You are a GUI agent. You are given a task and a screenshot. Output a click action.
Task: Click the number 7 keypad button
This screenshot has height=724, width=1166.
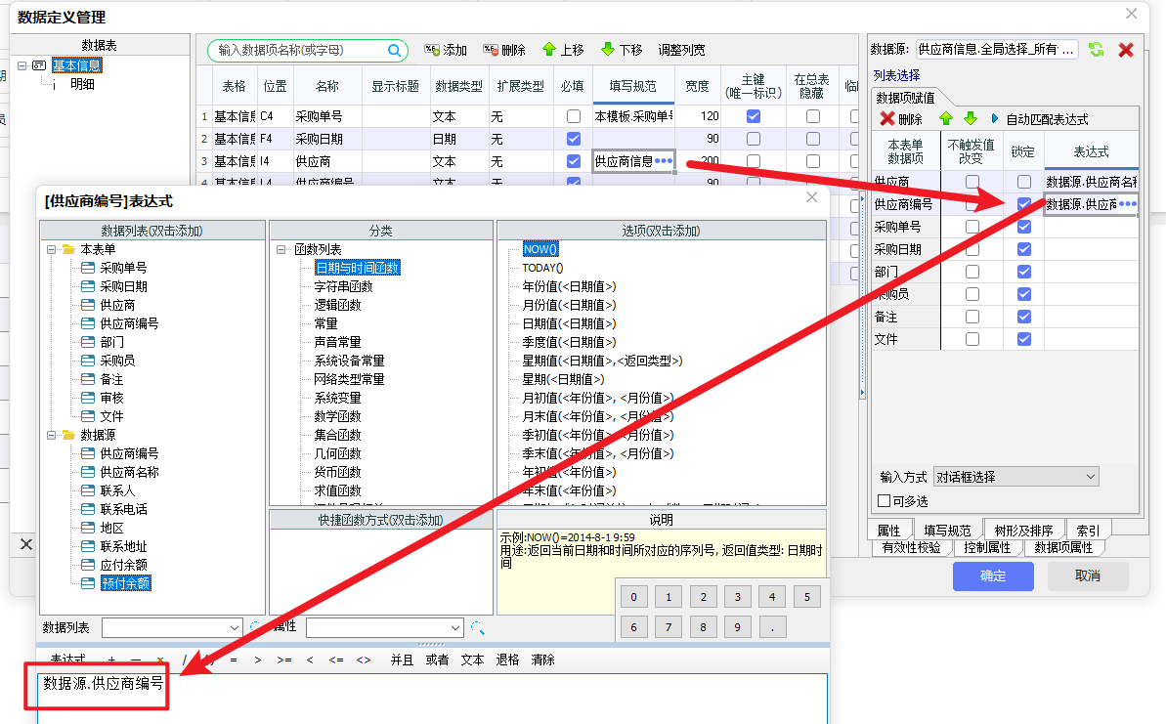tap(669, 627)
